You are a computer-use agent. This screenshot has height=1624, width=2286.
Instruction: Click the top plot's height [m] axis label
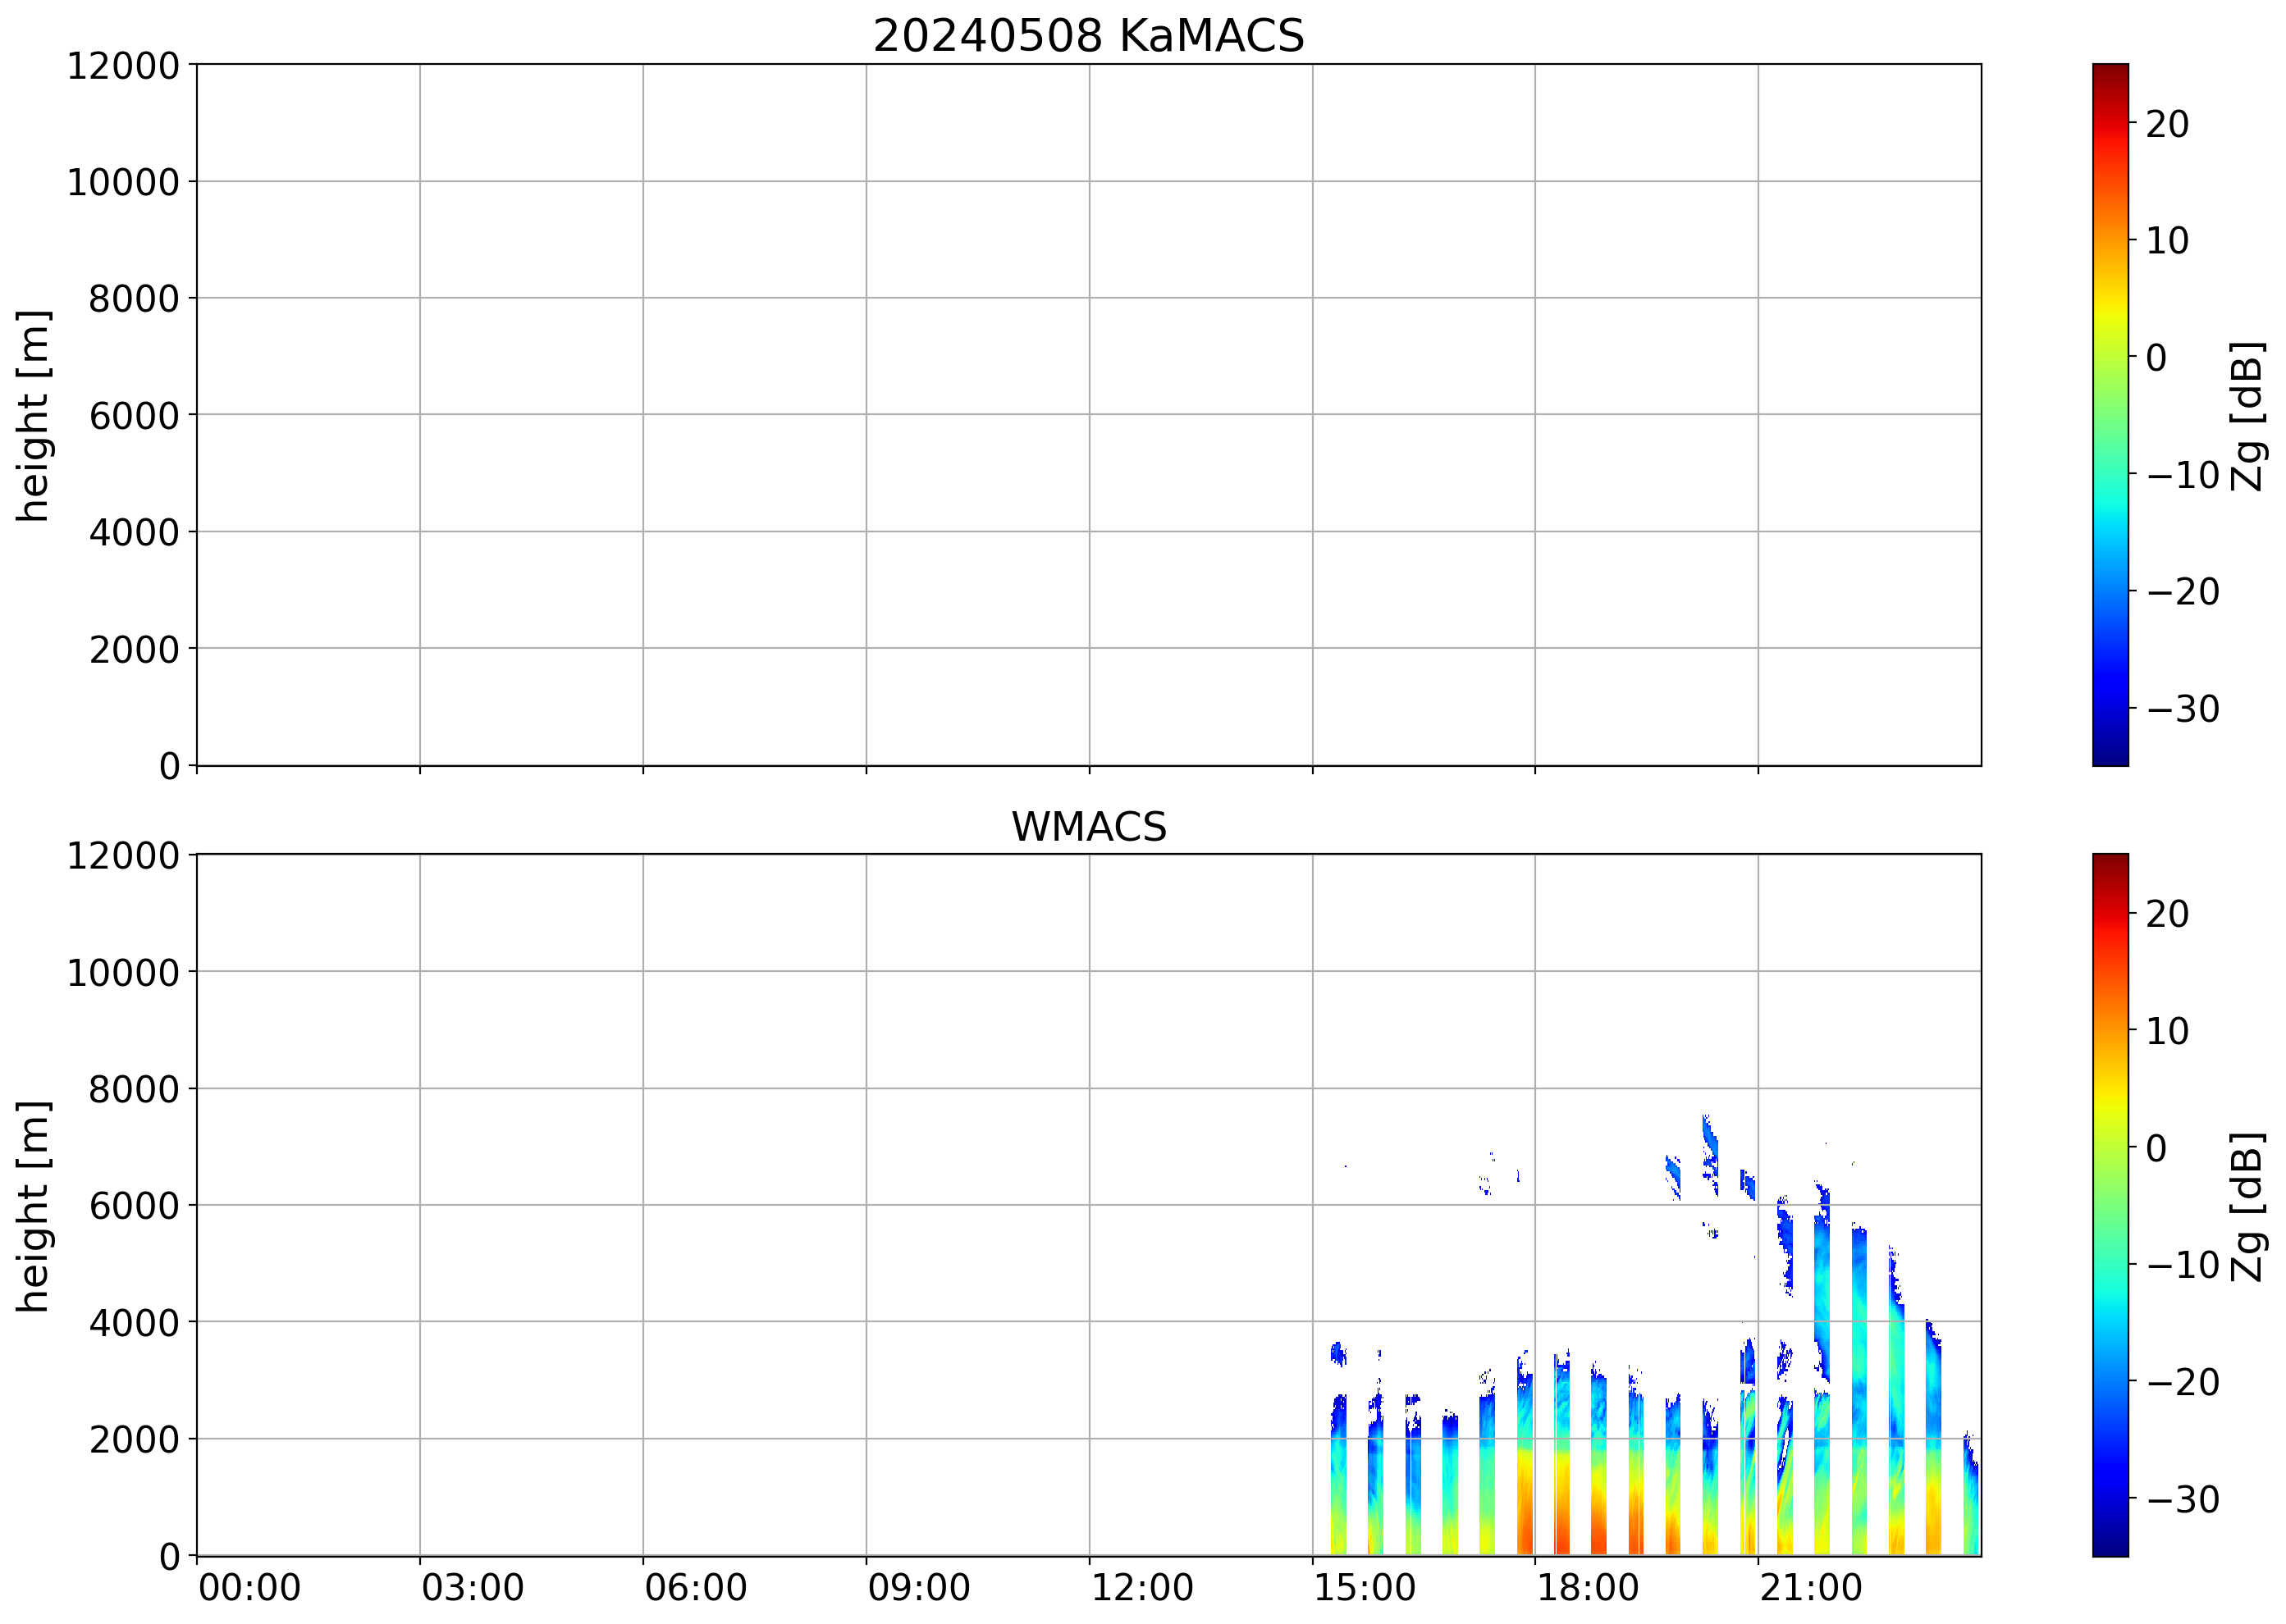coord(33,415)
